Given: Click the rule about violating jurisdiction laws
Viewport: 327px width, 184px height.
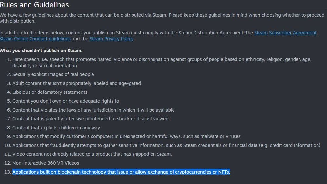Looking at the screenshot, I should point(93,110).
